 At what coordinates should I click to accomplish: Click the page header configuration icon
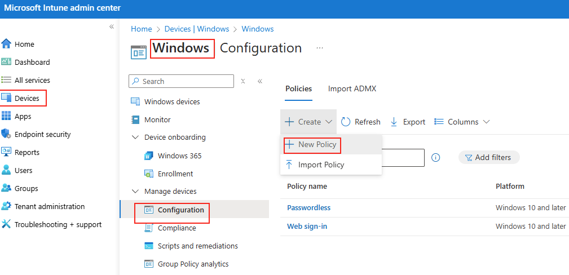pyautogui.click(x=139, y=52)
